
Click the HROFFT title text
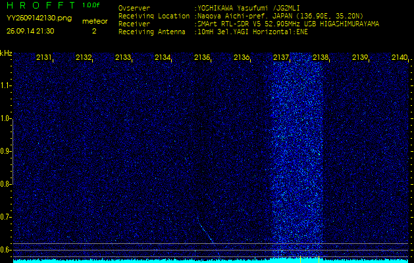(x=39, y=5)
